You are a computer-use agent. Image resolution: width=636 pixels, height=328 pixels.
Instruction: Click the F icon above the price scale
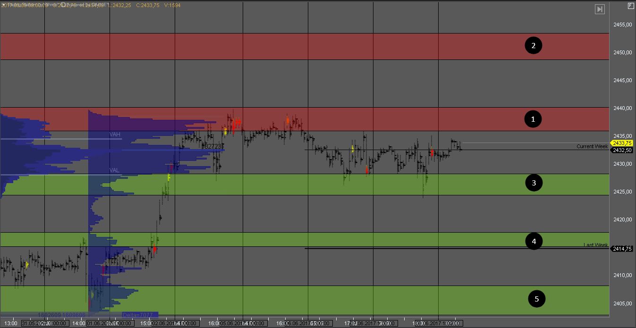click(x=630, y=6)
